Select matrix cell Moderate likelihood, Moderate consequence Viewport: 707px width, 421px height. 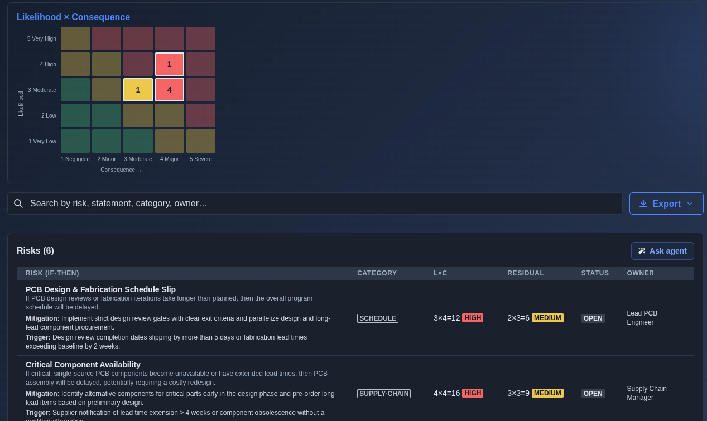(138, 90)
